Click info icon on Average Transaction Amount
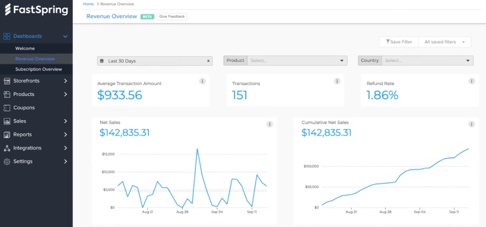Image resolution: width=486 pixels, height=227 pixels. pyautogui.click(x=202, y=81)
